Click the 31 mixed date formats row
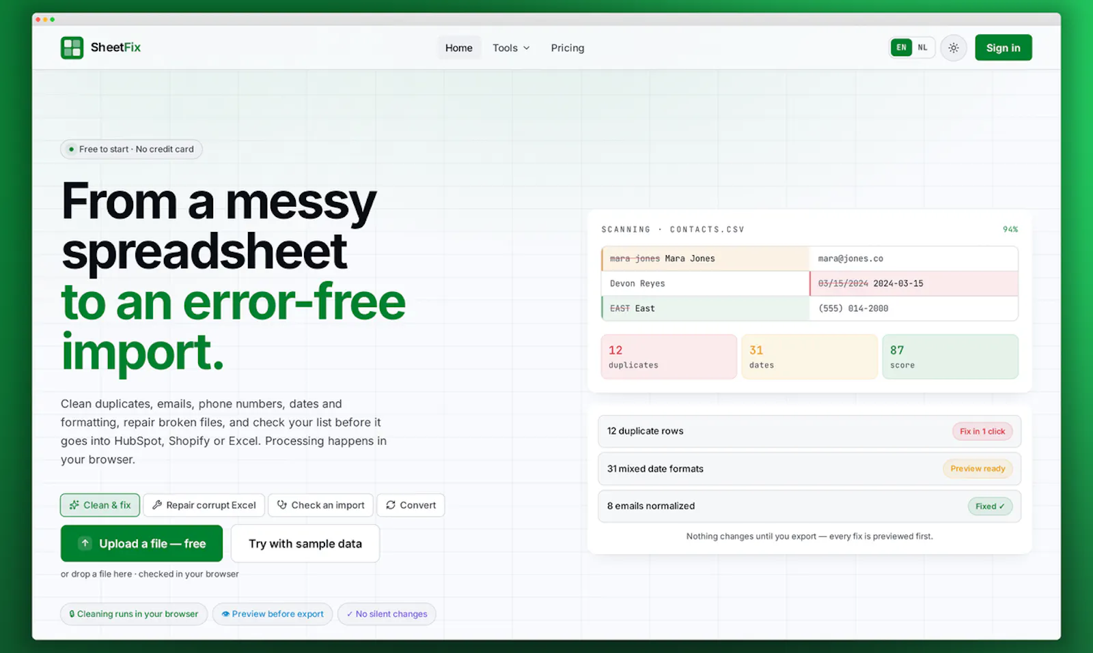 (810, 469)
